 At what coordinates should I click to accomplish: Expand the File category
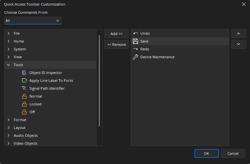pos(9,33)
